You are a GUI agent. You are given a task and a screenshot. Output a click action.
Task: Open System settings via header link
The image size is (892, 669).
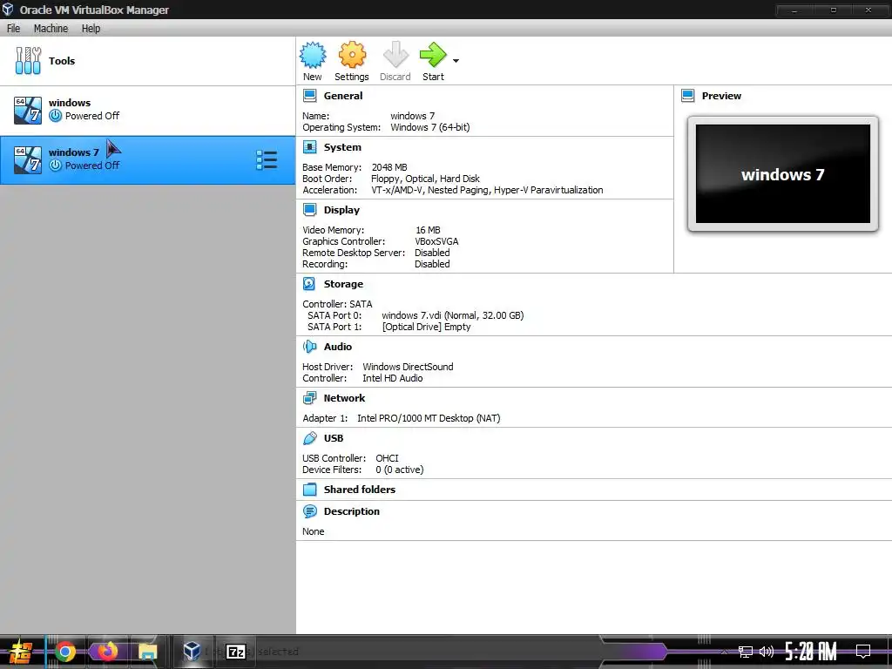(x=342, y=147)
